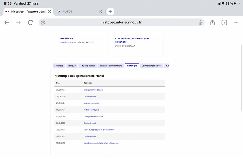Click Première immatriculation d'un véhicule neuf
The image size is (243, 159).
pos(101,143)
